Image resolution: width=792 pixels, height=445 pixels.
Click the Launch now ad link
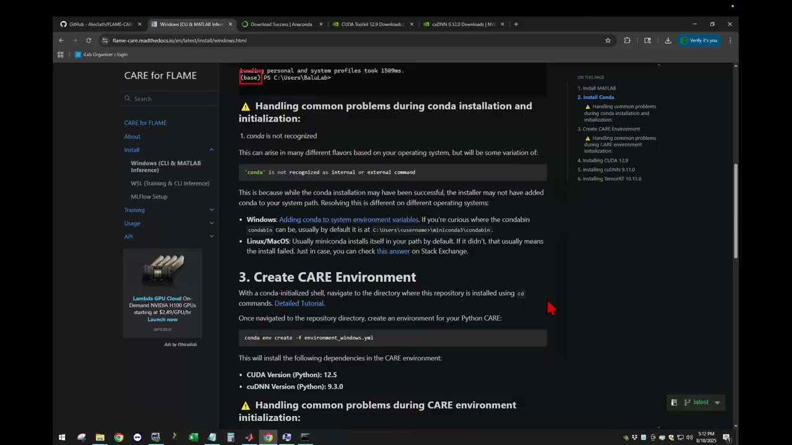[162, 320]
